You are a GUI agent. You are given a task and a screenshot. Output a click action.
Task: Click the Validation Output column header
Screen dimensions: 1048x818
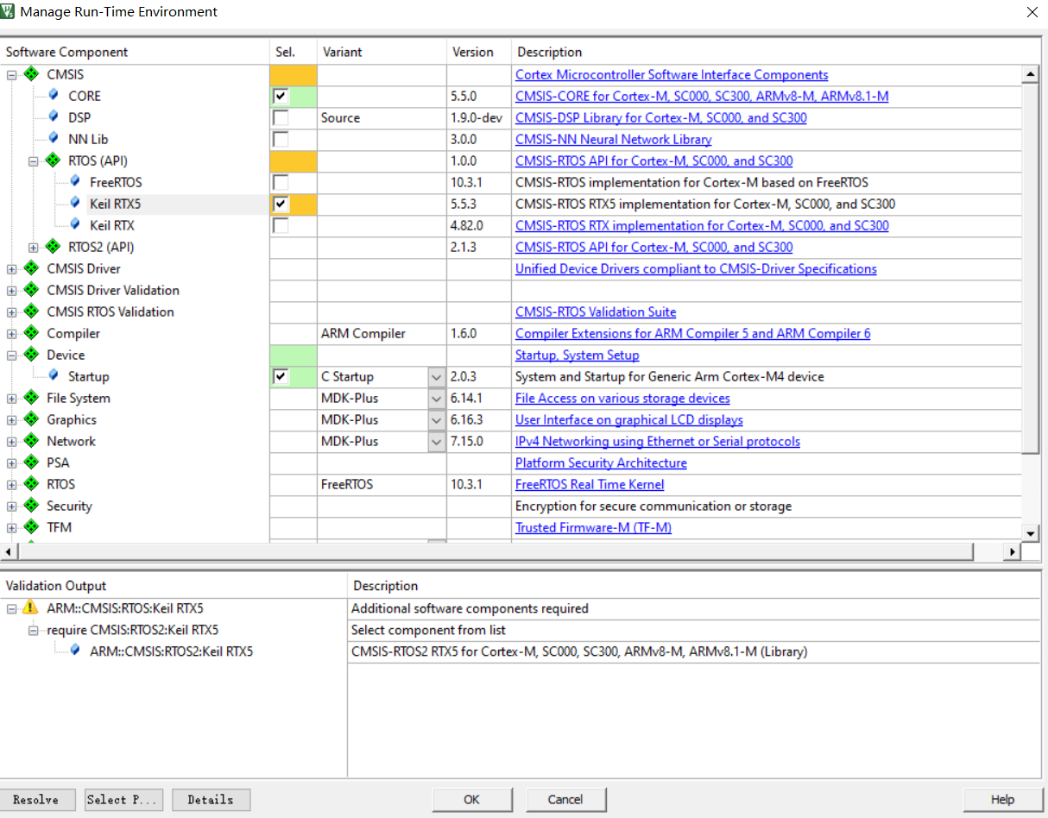point(174,586)
